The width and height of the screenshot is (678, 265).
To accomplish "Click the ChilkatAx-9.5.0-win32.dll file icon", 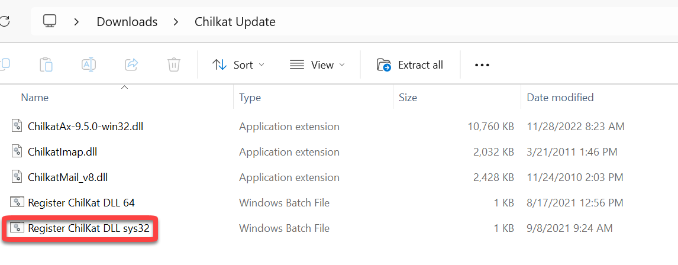I will click(x=17, y=126).
